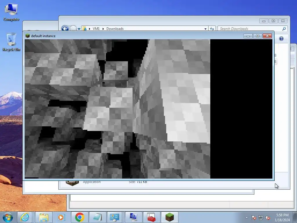The height and width of the screenshot is (223, 297).
Task: Refresh the Downloads folder view
Action: point(212,29)
